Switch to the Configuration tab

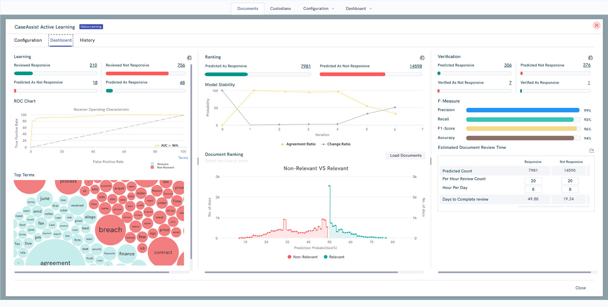point(28,40)
